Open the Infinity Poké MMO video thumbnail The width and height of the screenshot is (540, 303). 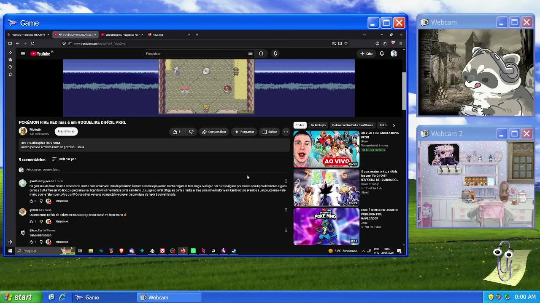coord(327,226)
